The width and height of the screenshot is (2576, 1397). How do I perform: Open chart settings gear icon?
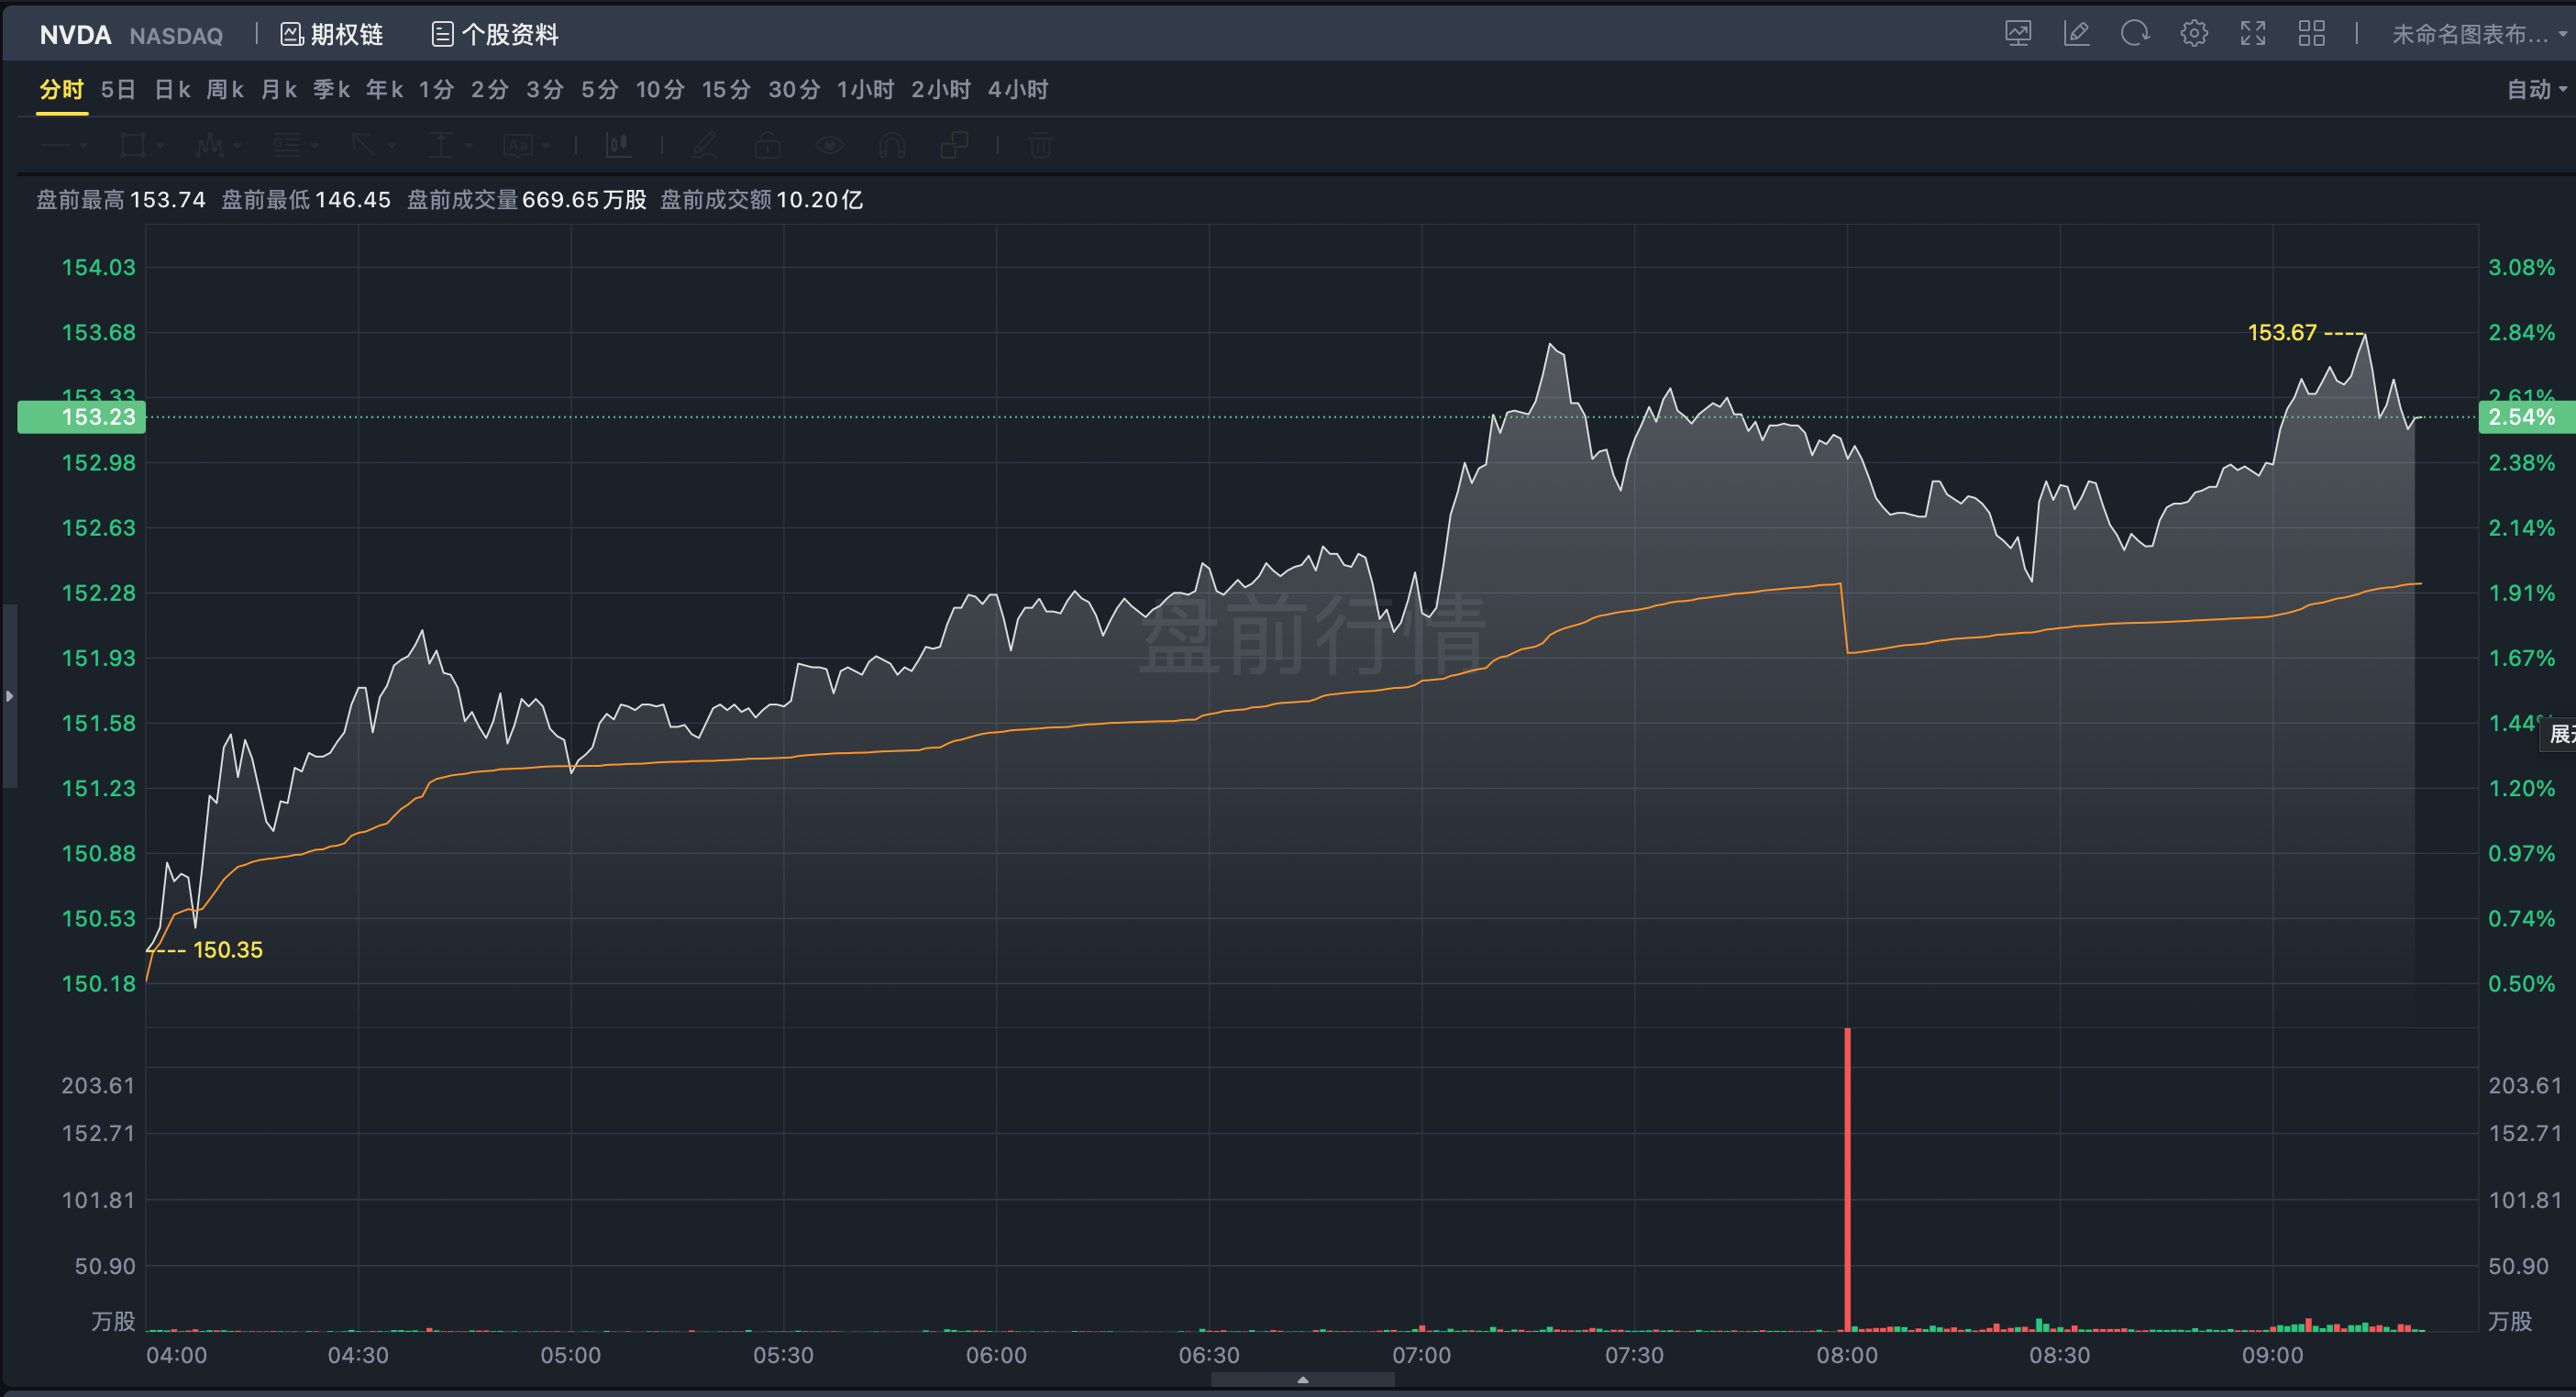click(x=2194, y=34)
